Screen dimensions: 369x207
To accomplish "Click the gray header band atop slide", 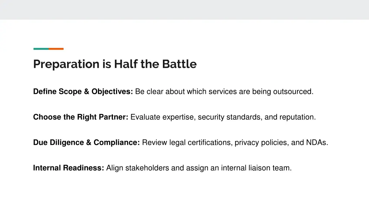I will (184, 10).
